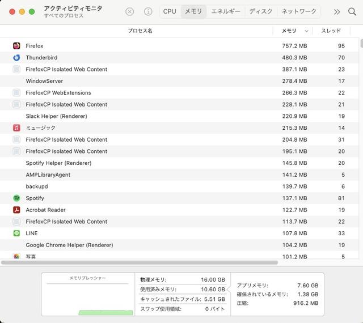Image resolution: width=363 pixels, height=323 pixels.
Task: Select the Thunderbird process row name
Action: point(41,58)
